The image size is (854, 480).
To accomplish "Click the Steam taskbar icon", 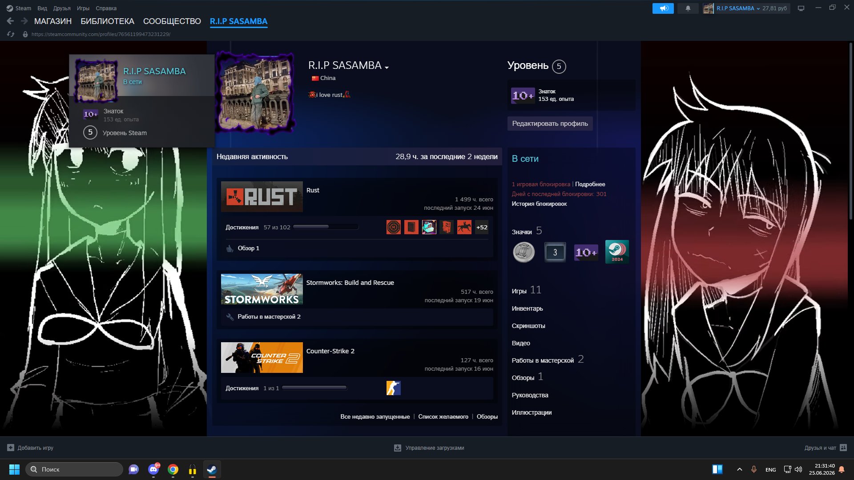I will [212, 469].
